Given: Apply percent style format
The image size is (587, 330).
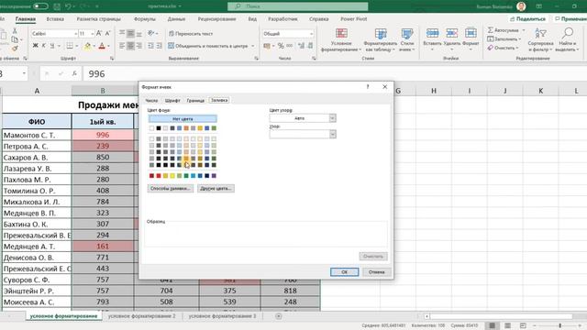Looking at the screenshot, I should tap(281, 46).
